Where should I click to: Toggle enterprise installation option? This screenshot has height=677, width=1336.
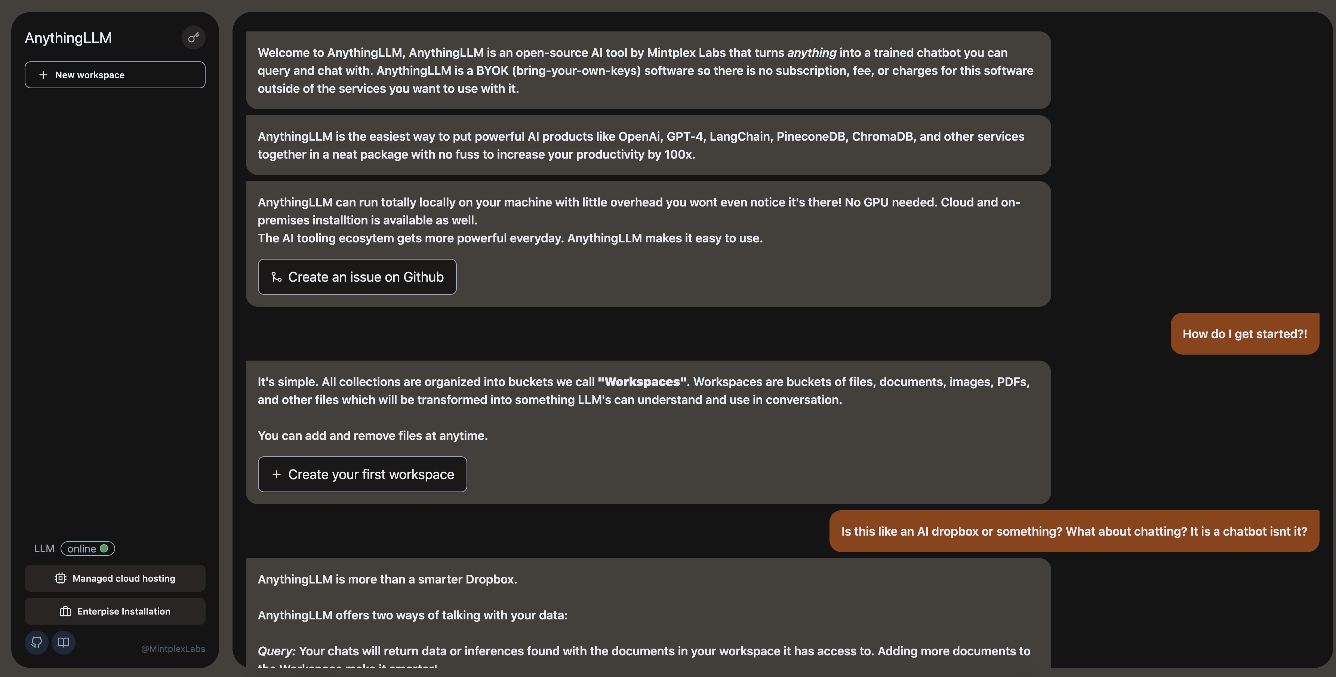click(115, 610)
